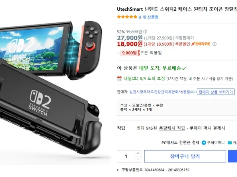Open the seller link 심천시양즈다오건강관리유한회사
The image size is (237, 177).
point(162,92)
